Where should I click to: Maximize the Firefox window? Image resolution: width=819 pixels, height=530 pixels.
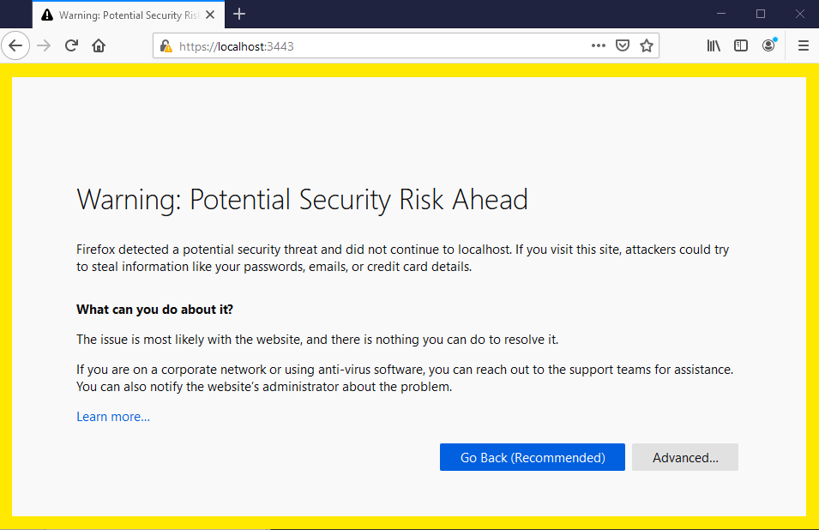tap(761, 14)
